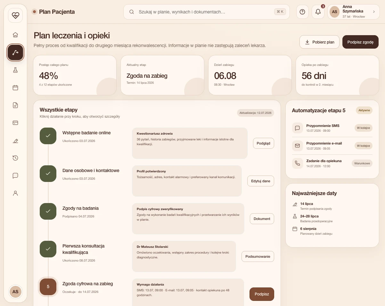The width and height of the screenshot is (385, 306).
Task: Click the Zgoda cyfrowa na zabieg step title
Action: pyautogui.click(x=88, y=284)
